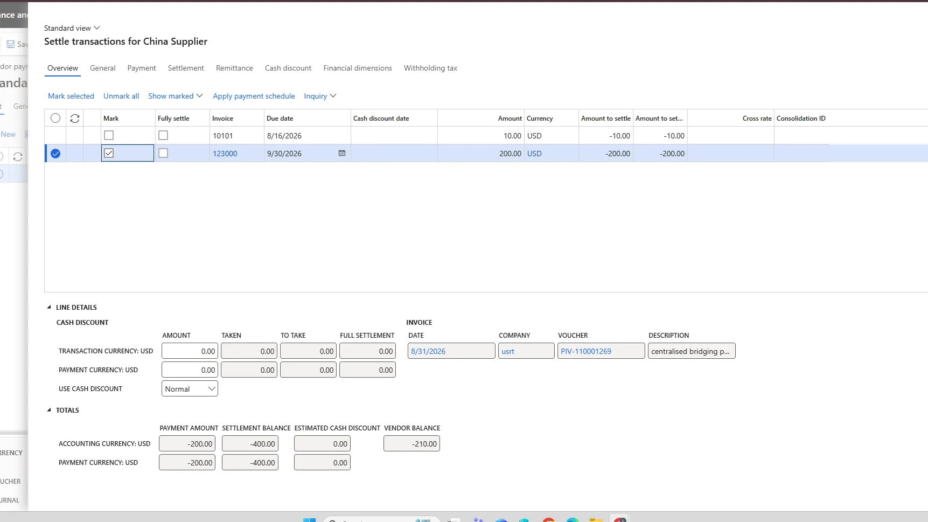This screenshot has height=522, width=928.
Task: Click Unmark all button
Action: 121,96
